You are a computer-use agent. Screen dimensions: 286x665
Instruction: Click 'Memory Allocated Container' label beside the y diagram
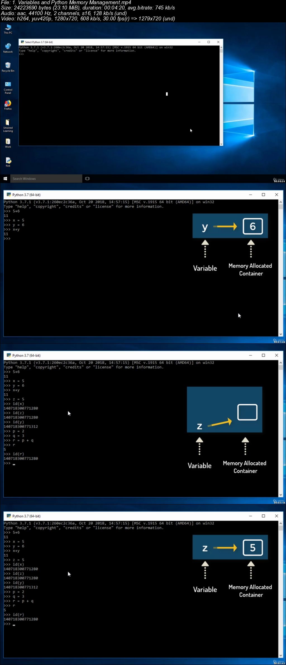[x=250, y=270]
